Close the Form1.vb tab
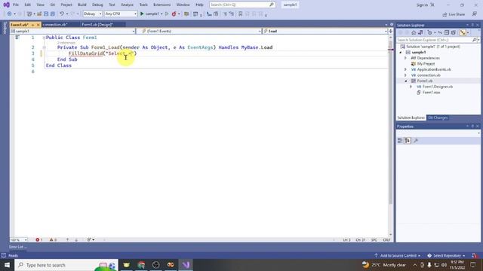483x271 pixels. point(38,25)
